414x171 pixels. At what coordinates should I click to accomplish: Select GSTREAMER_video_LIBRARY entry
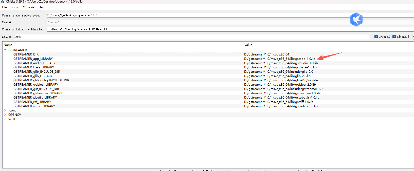[34, 106]
